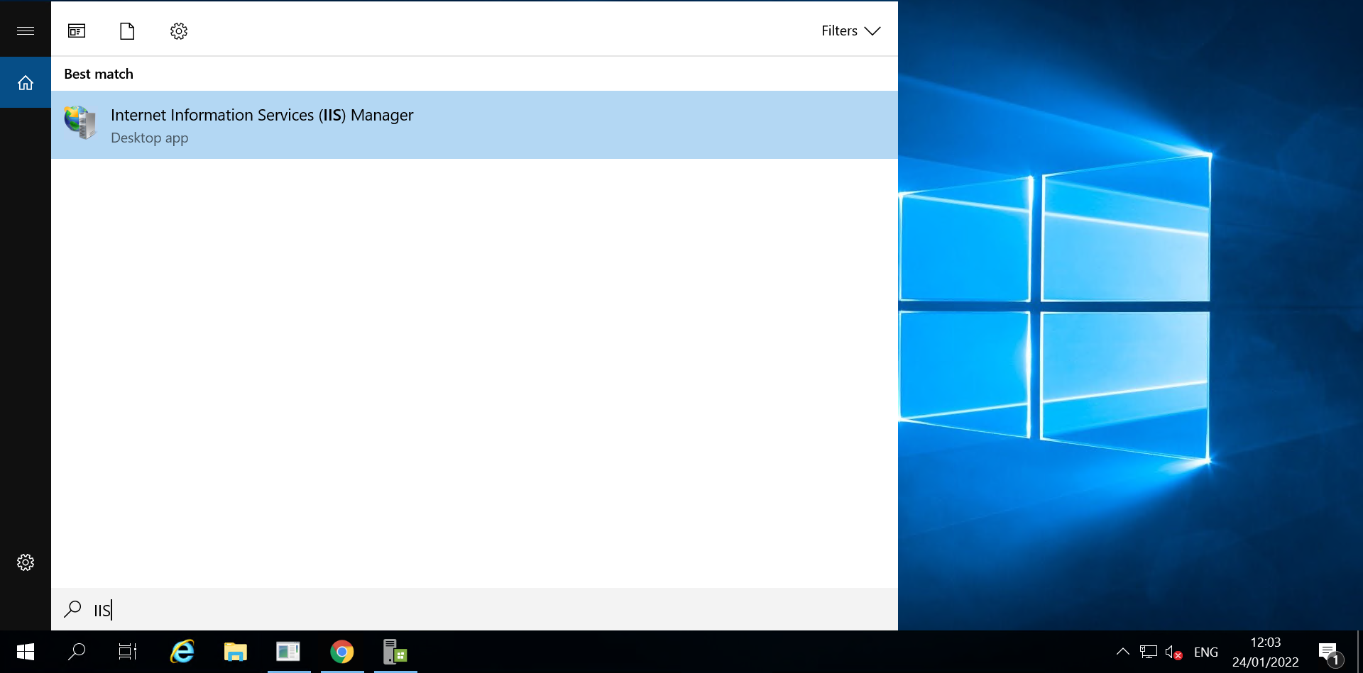The image size is (1363, 673).
Task: Click the Desktop app subtitle text
Action: pos(149,138)
